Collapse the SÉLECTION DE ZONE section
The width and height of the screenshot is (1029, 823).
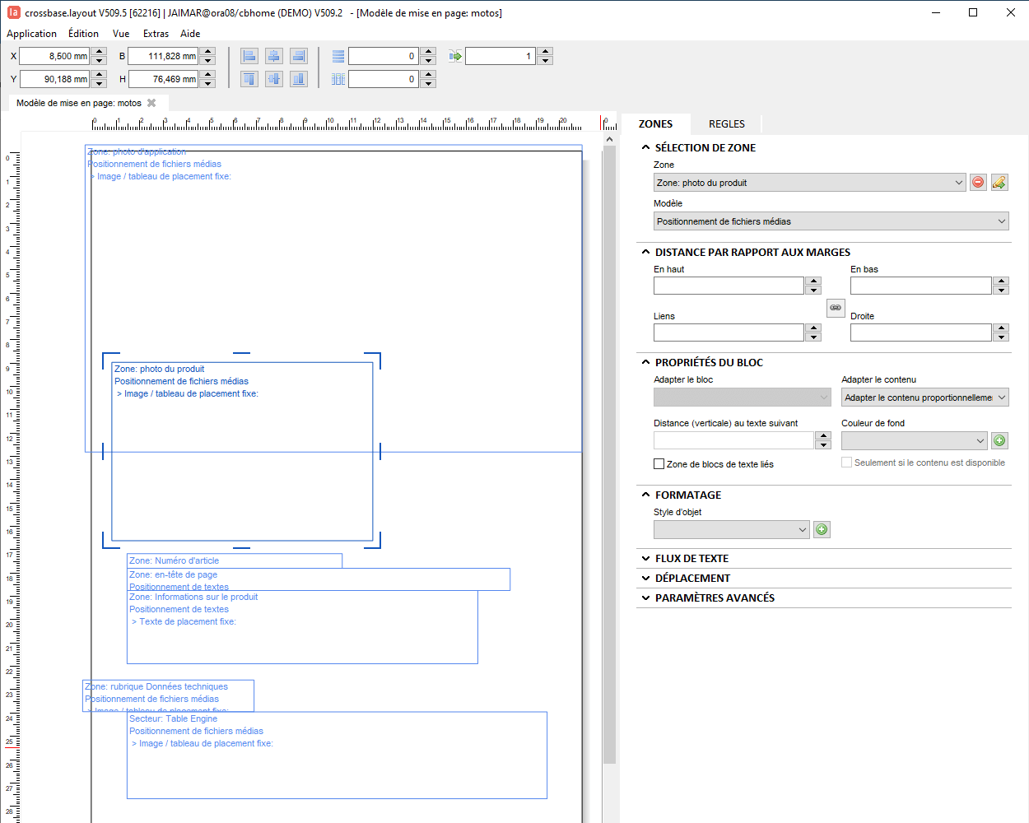pos(646,147)
